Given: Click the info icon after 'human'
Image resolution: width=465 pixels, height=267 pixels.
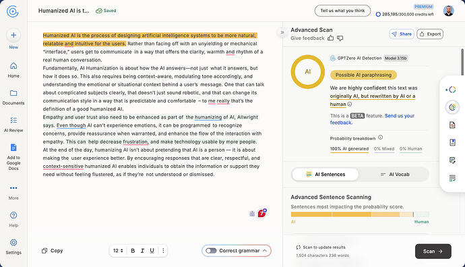Looking at the screenshot, I should point(350,104).
